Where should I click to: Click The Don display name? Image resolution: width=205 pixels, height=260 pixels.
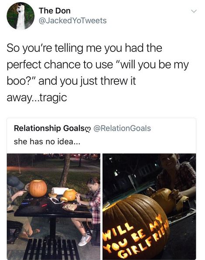pyautogui.click(x=55, y=11)
